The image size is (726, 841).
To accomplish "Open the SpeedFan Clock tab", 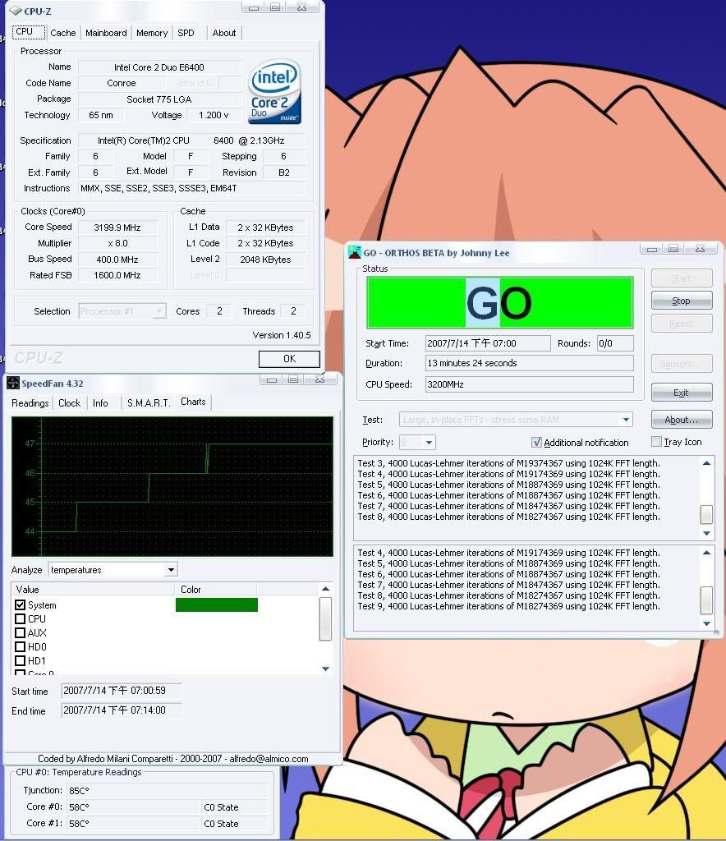I will point(69,402).
